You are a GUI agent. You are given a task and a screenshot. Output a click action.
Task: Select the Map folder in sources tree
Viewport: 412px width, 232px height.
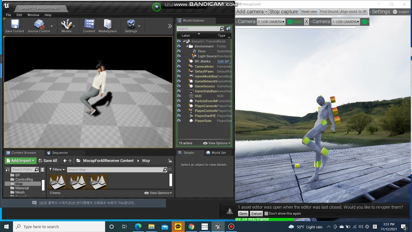coord(19,184)
